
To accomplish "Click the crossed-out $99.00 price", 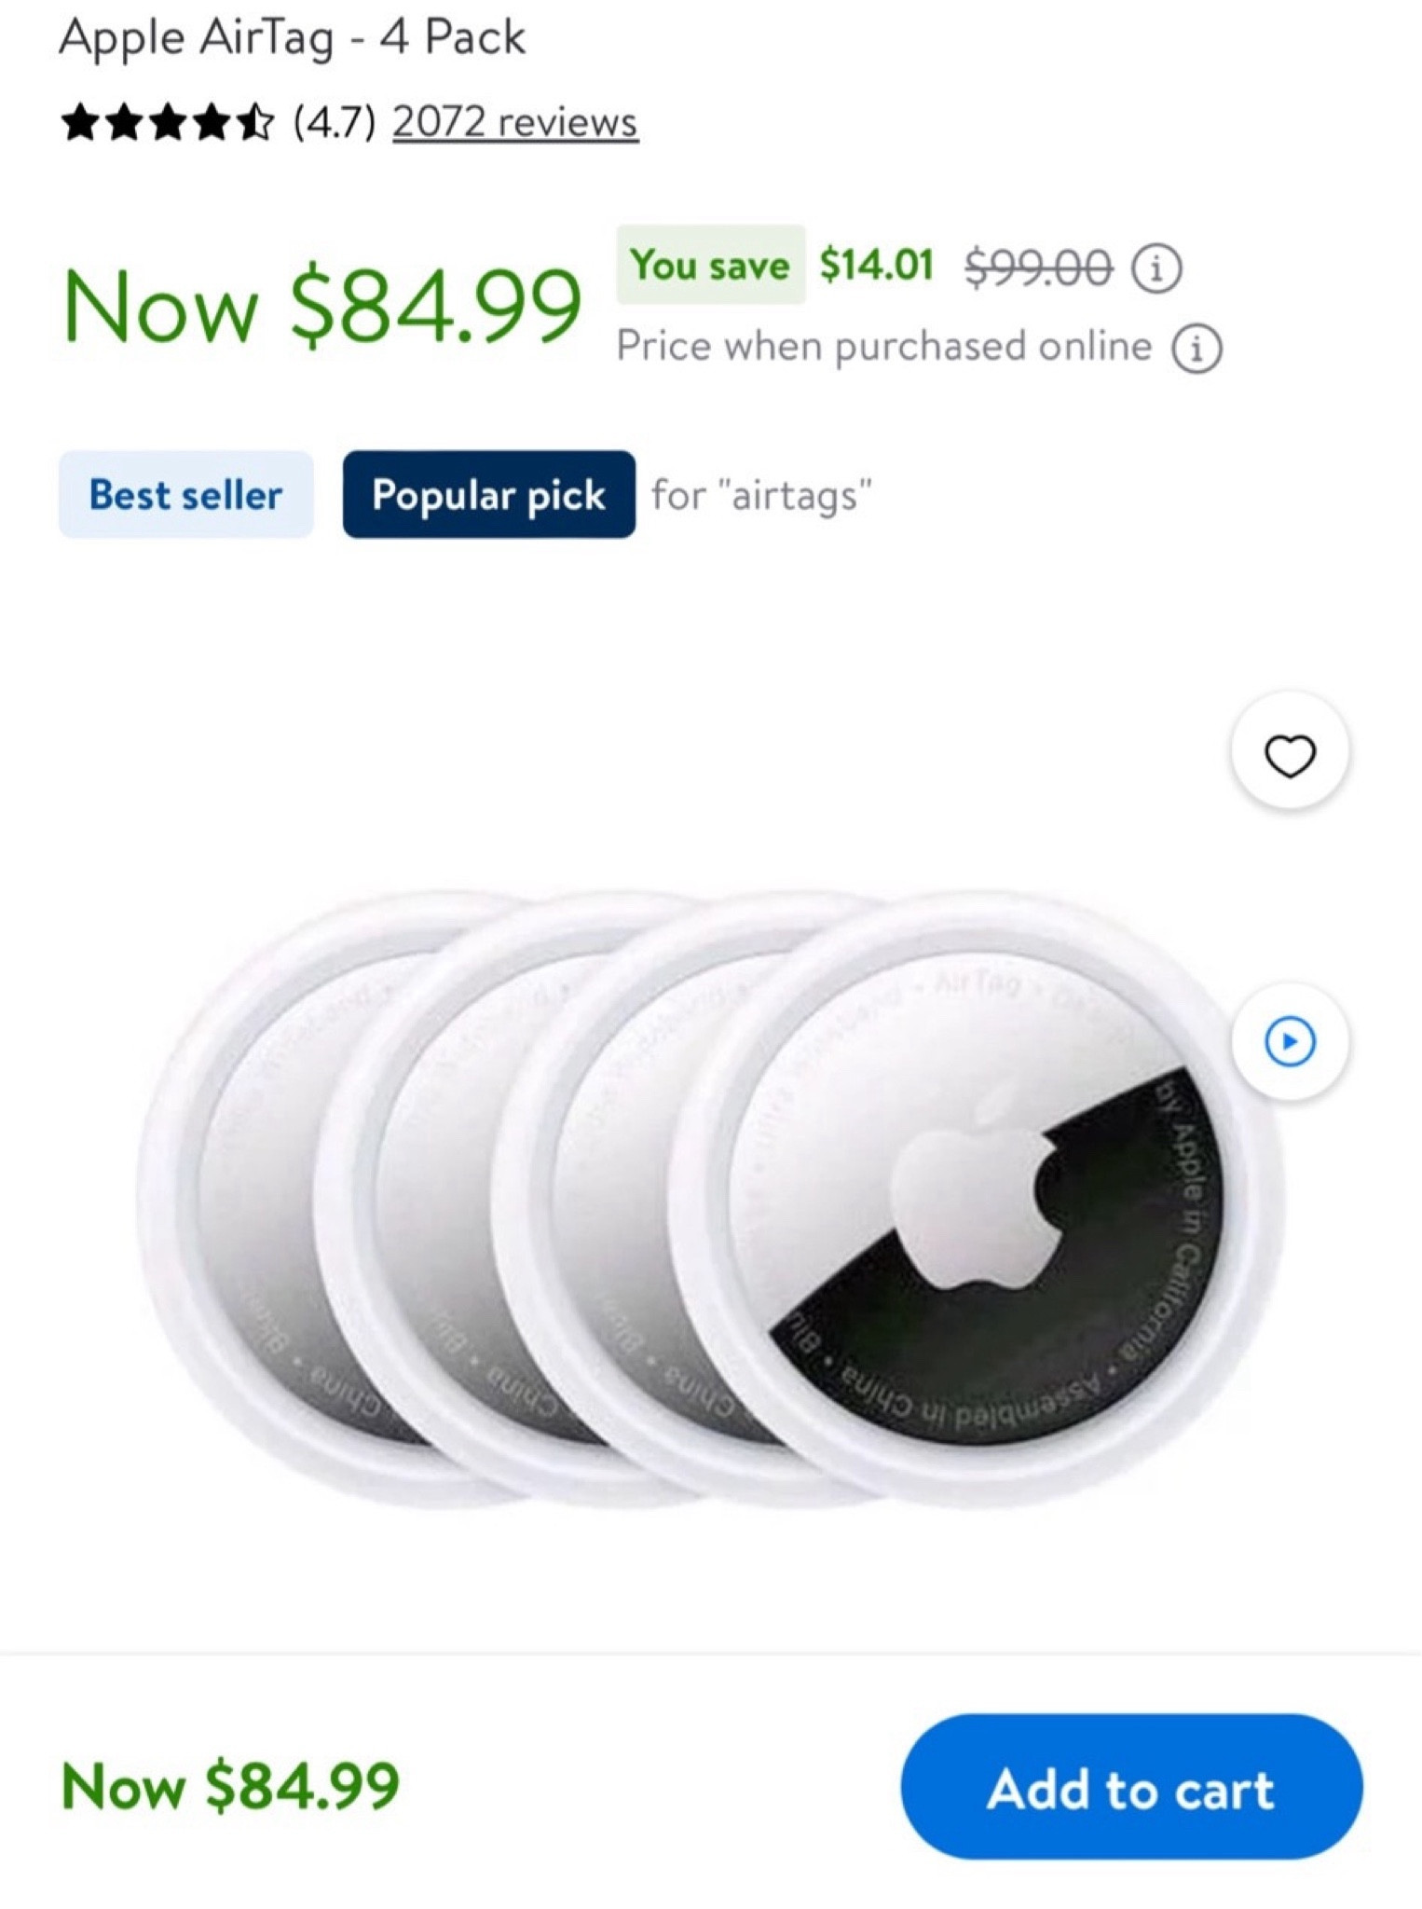I will [x=1039, y=268].
